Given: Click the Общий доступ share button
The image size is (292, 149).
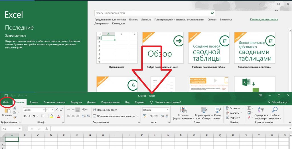Looking at the screenshot, I should click(x=278, y=102).
